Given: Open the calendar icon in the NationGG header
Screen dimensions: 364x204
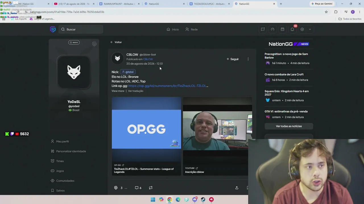Looking at the screenshot, I should [x=282, y=29].
